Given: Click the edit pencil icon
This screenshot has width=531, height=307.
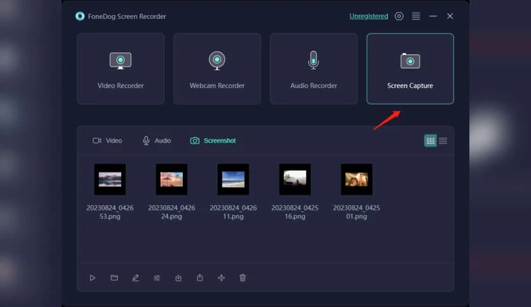Looking at the screenshot, I should coord(135,278).
